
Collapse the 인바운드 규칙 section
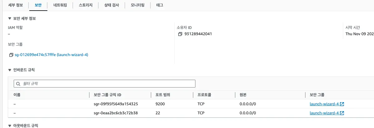10,70
